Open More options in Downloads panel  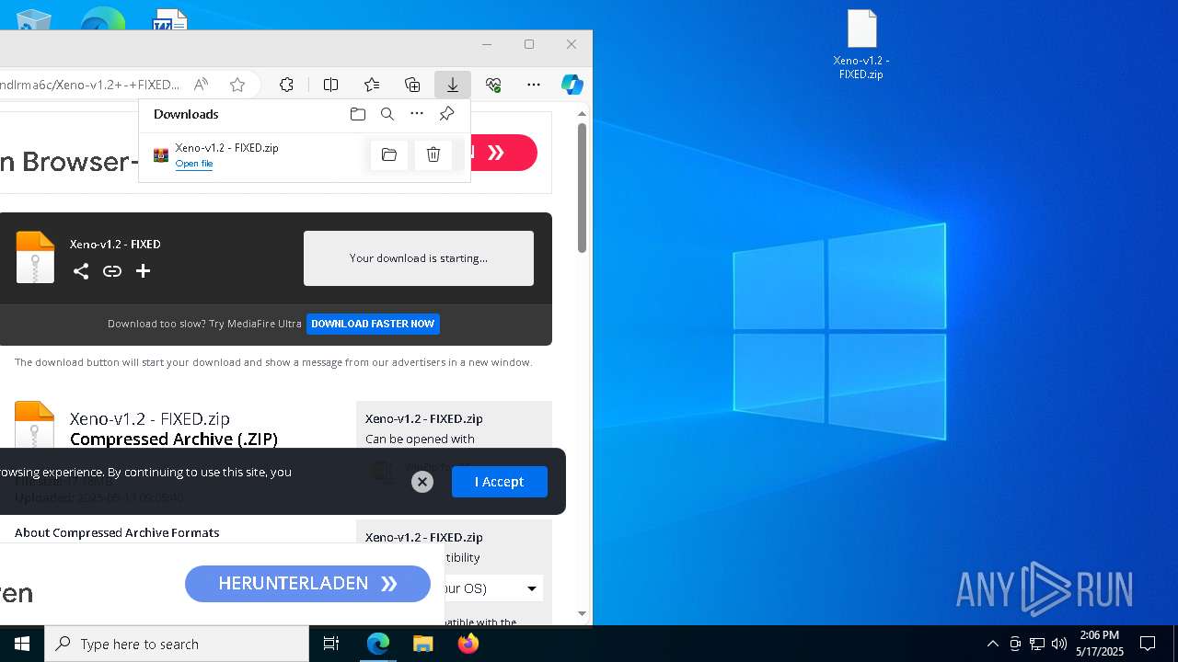417,114
